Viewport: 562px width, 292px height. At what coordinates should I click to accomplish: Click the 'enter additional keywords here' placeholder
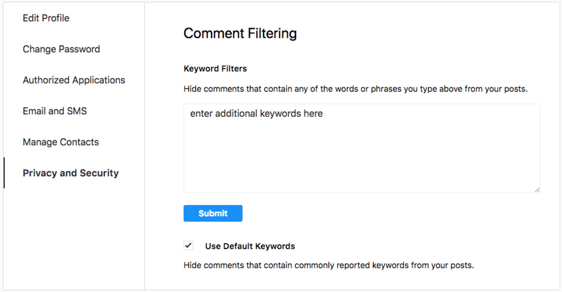pos(256,114)
